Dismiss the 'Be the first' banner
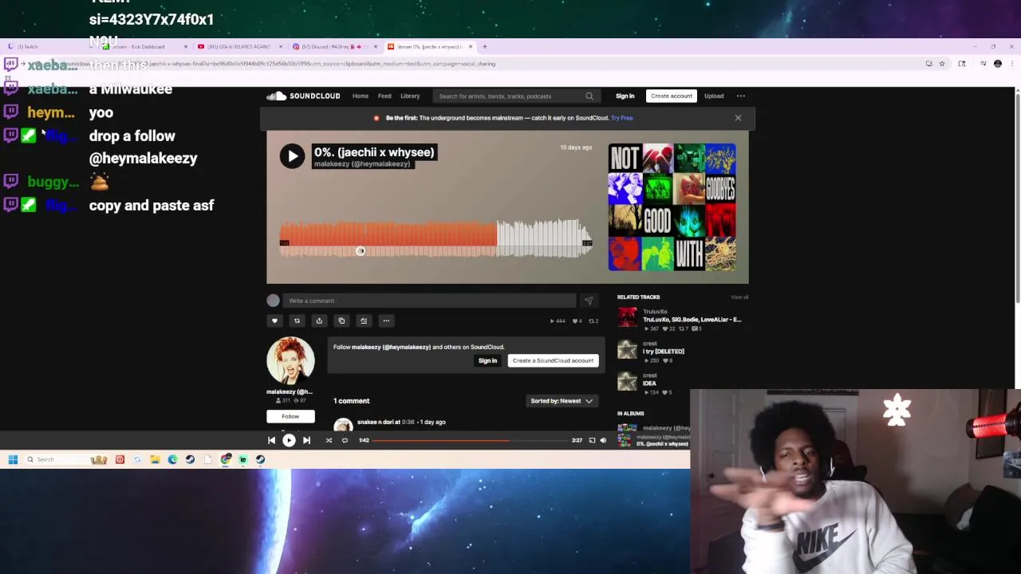The width and height of the screenshot is (1021, 574). [x=738, y=118]
